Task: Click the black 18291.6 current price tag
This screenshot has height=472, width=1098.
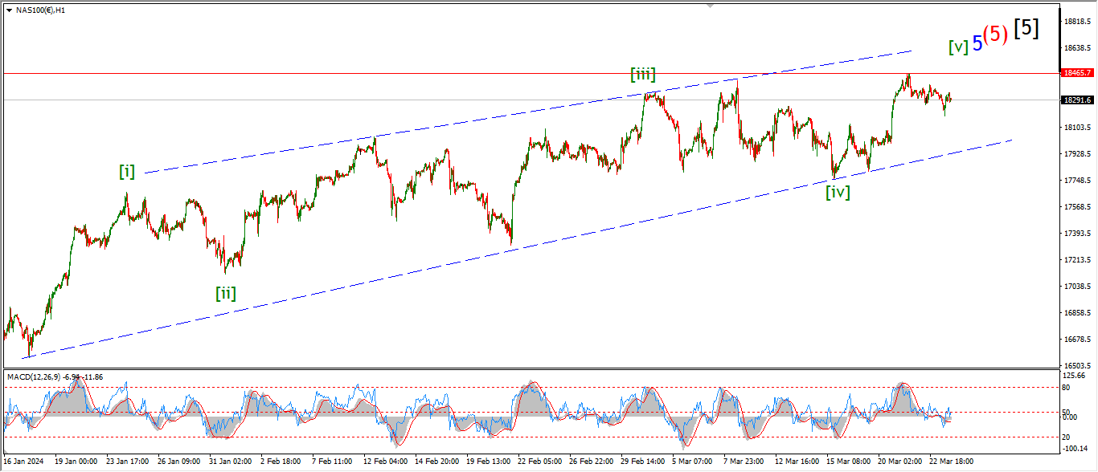Action: 1076,100
